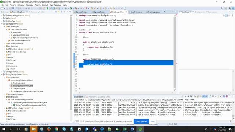
Task: Click the Collapse All icon in Project Explorer
Action: 56,12
